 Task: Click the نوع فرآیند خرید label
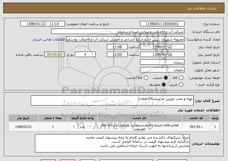[x=208, y=84]
